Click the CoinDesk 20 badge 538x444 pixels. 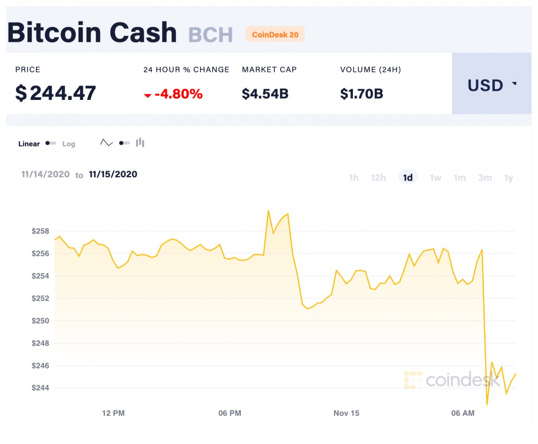click(x=275, y=34)
